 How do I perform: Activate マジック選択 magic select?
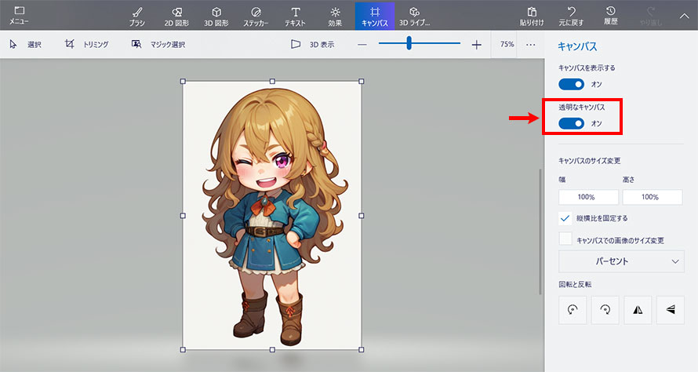(158, 44)
